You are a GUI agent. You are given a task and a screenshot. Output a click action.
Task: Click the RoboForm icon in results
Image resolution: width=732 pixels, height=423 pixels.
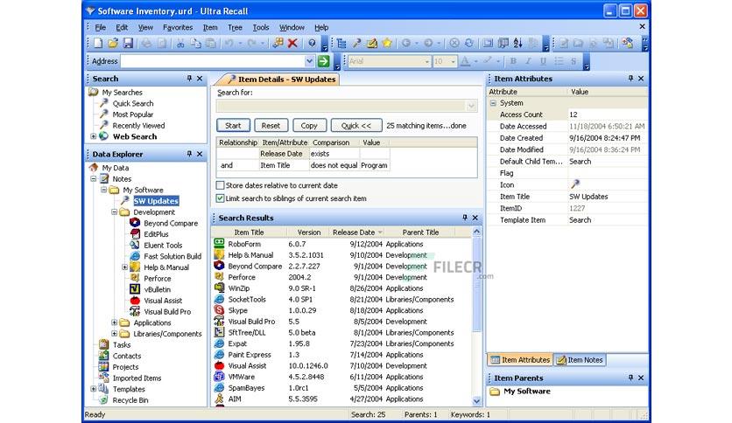(x=219, y=243)
